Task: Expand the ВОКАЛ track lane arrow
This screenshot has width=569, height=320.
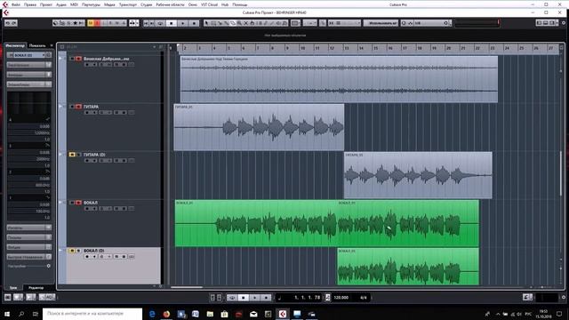Action: pos(60,203)
